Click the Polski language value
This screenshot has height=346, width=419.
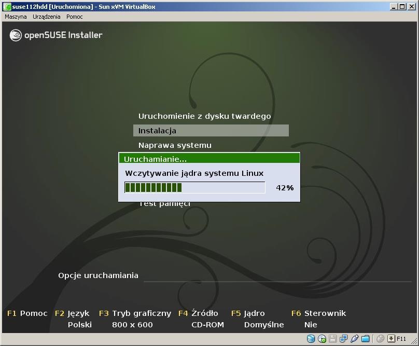(80, 325)
